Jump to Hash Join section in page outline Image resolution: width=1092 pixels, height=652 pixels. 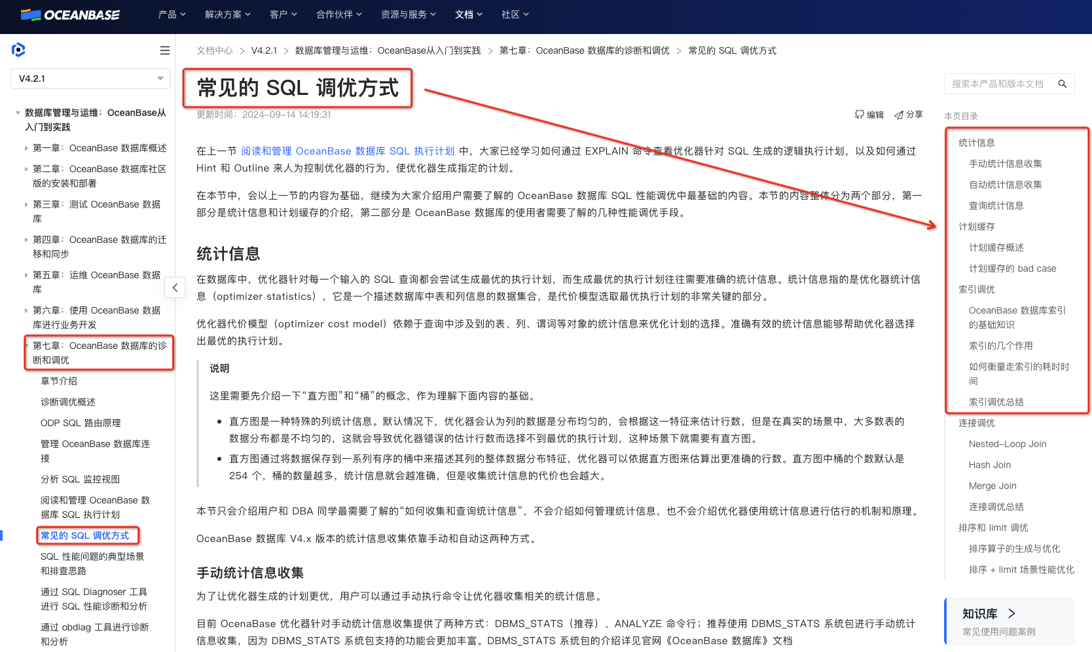pyautogui.click(x=989, y=465)
